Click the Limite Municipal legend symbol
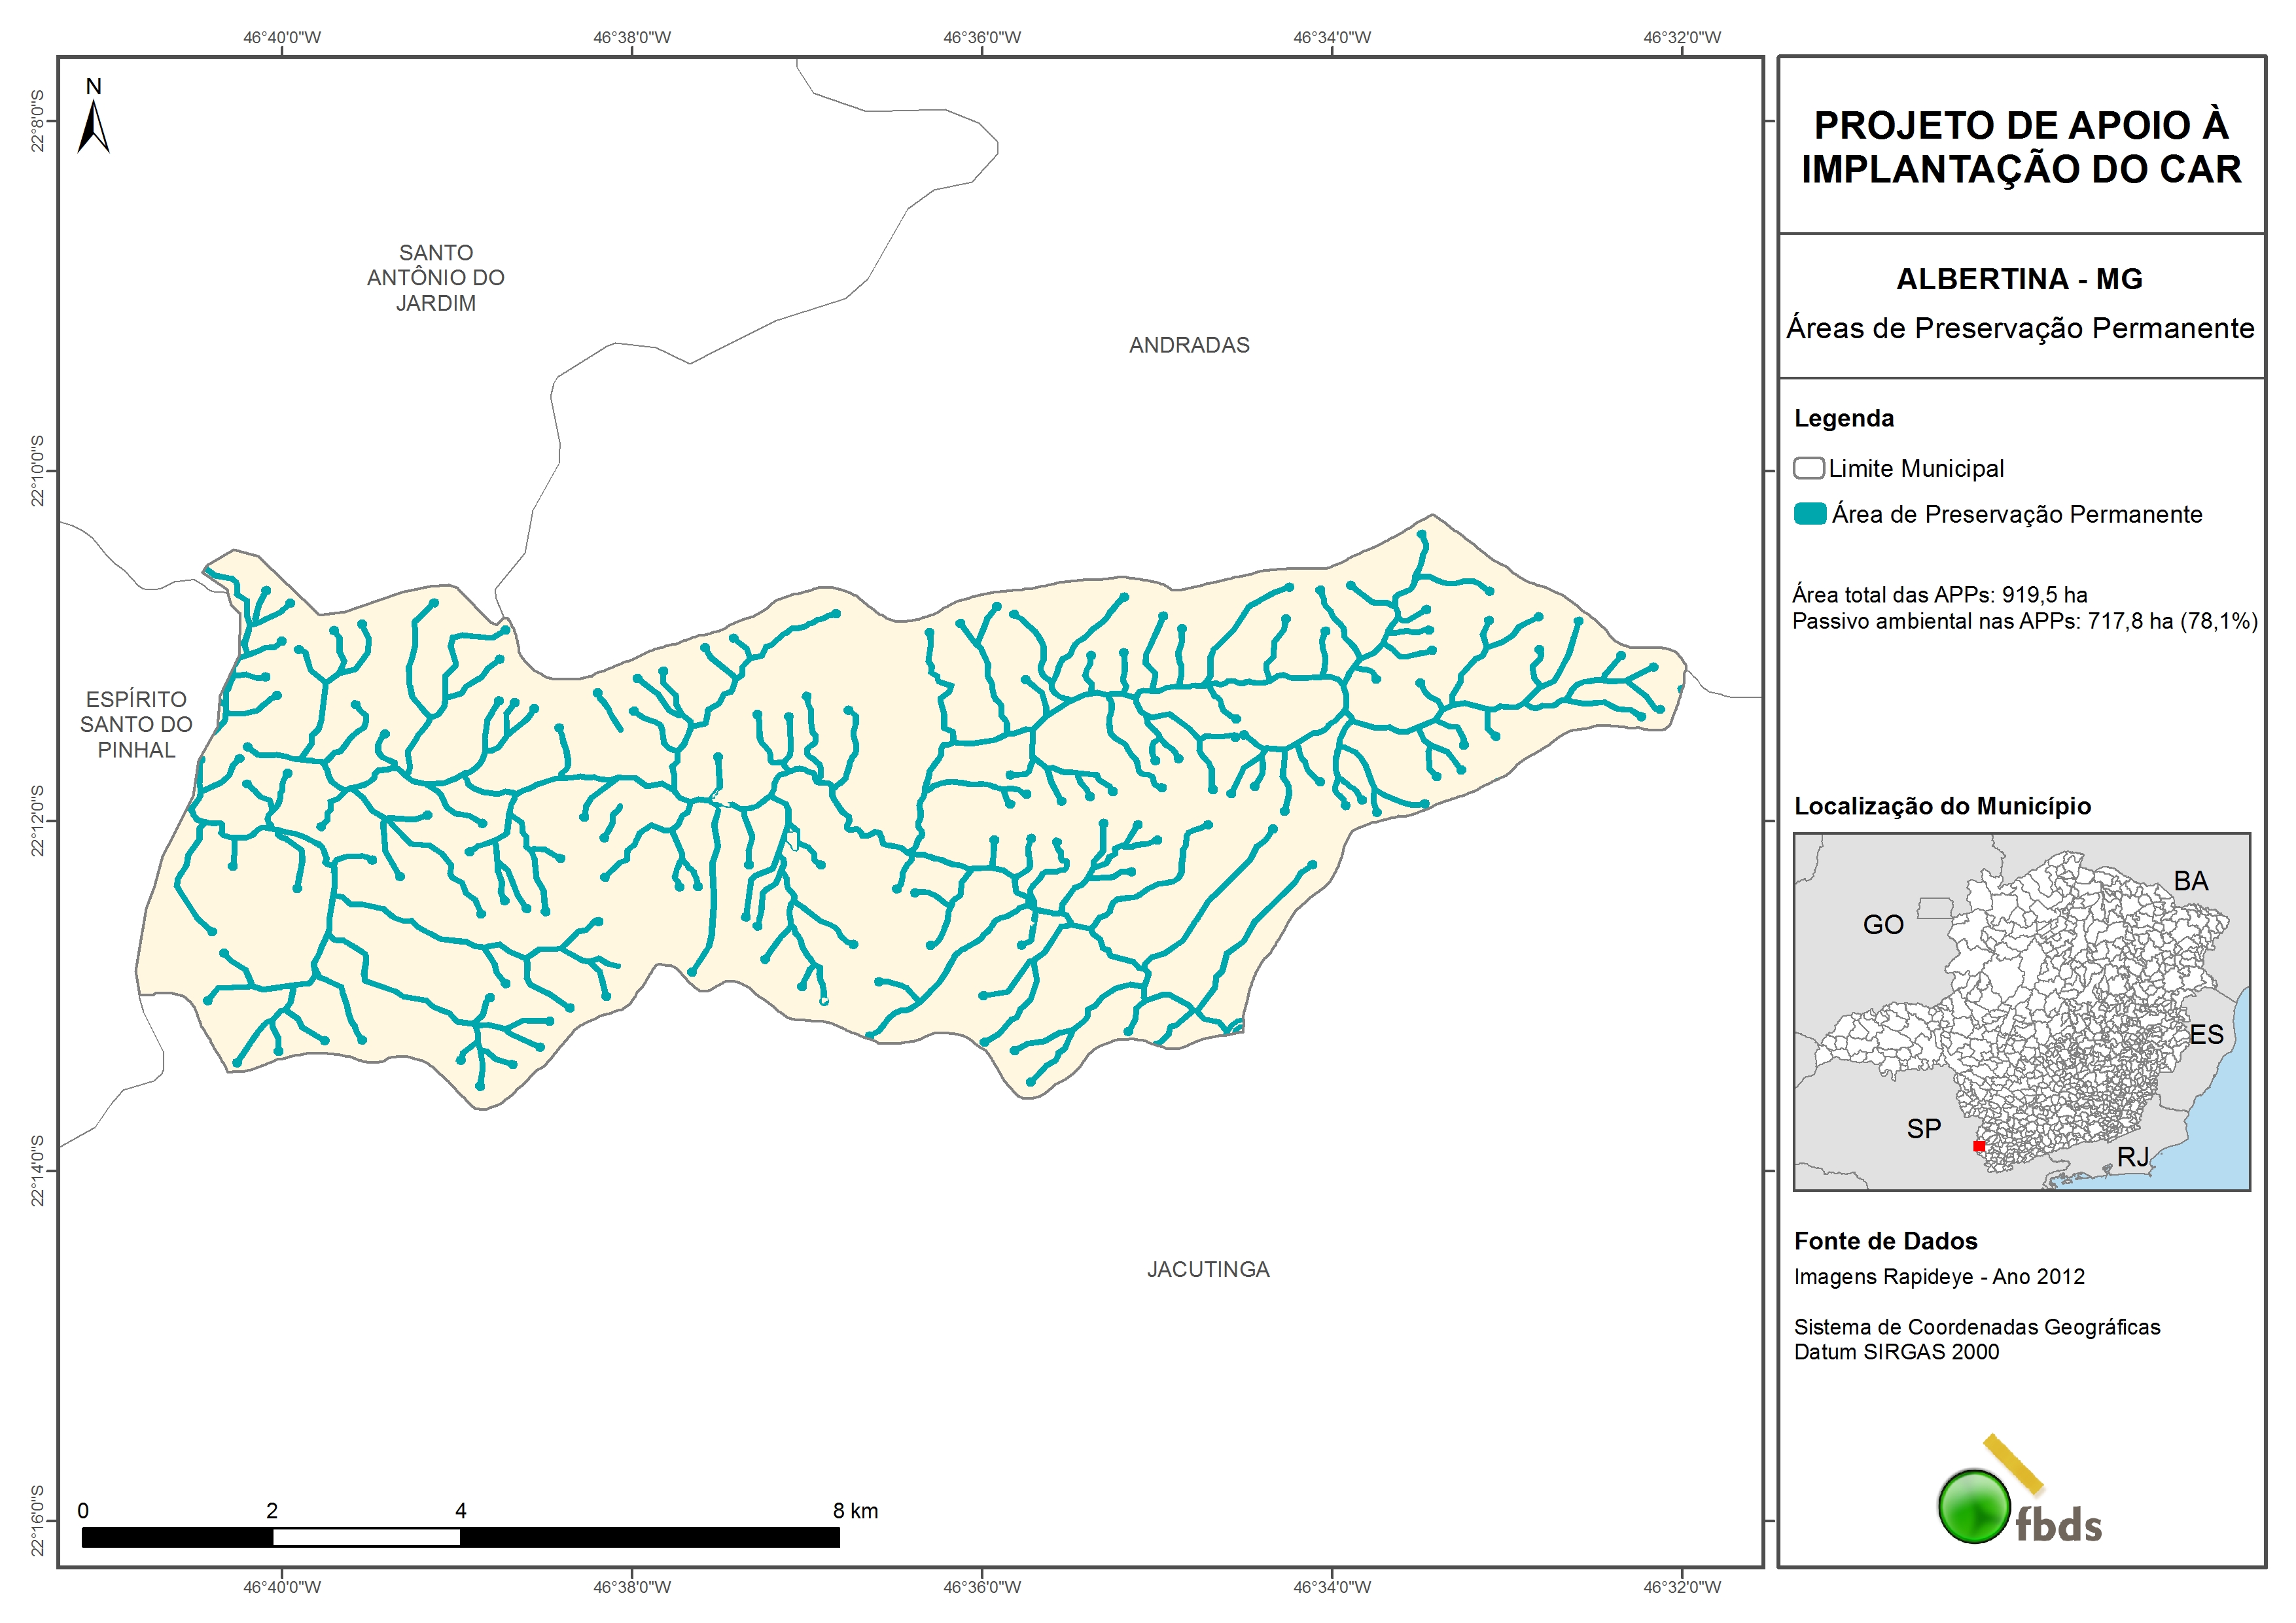 click(x=1808, y=468)
